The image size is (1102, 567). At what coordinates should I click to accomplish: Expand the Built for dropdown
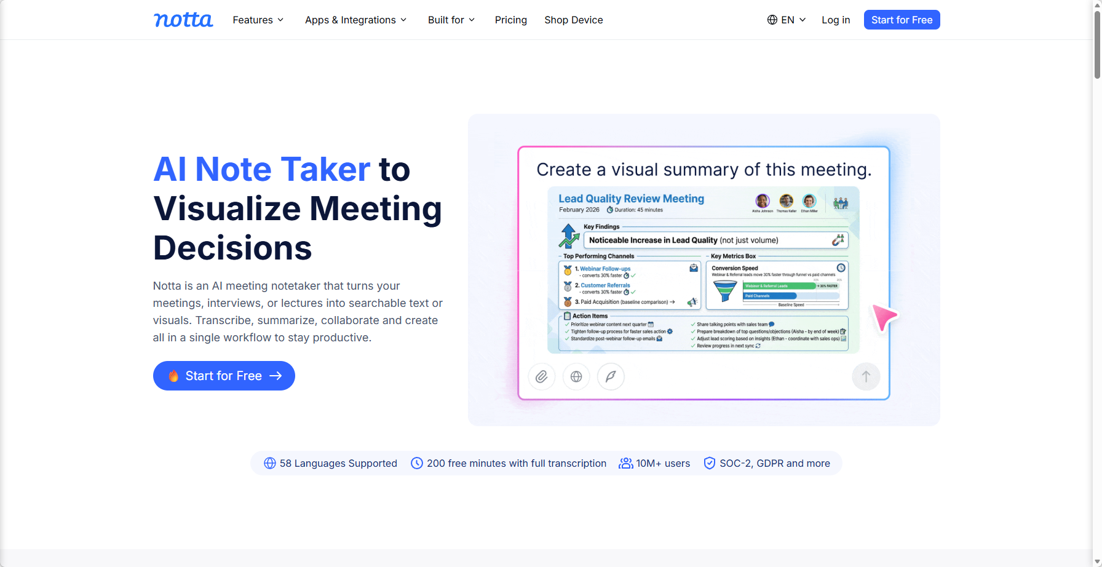[x=451, y=20]
